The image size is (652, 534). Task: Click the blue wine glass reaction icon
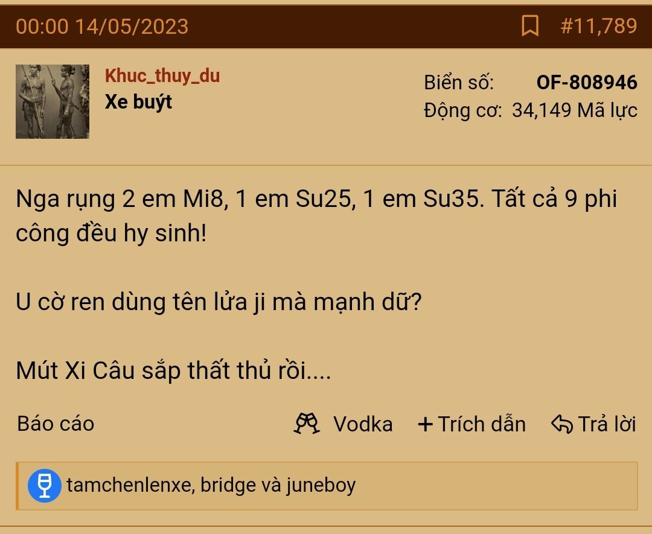coord(45,486)
